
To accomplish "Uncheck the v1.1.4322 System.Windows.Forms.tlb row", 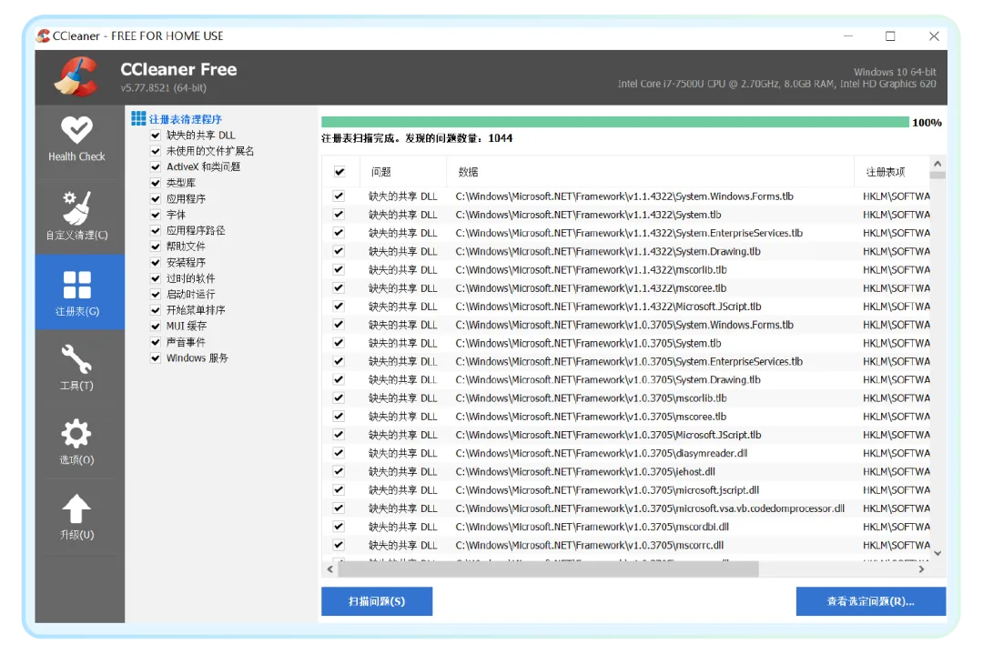I will [339, 196].
